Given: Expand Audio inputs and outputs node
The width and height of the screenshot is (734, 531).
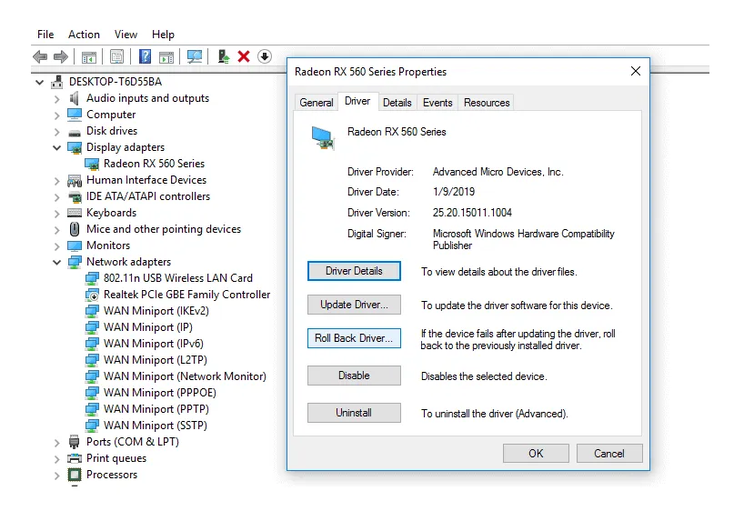Looking at the screenshot, I should [x=56, y=99].
